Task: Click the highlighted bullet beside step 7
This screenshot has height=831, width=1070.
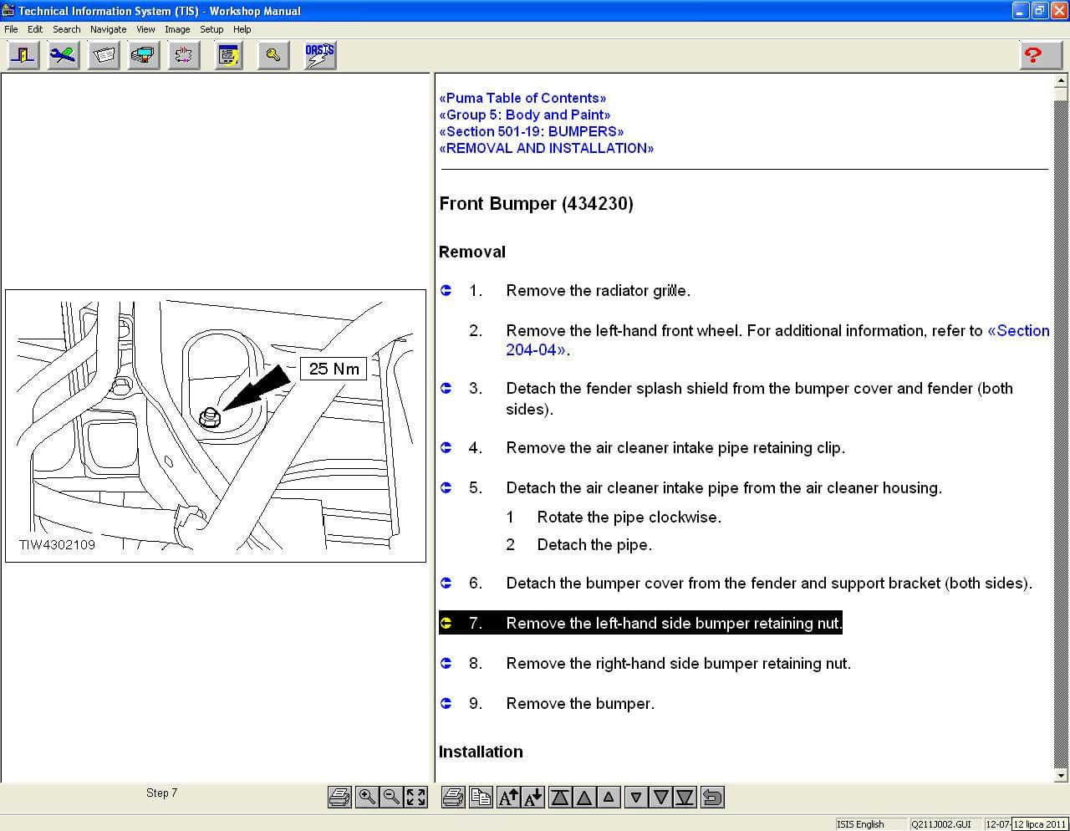Action: [x=446, y=623]
